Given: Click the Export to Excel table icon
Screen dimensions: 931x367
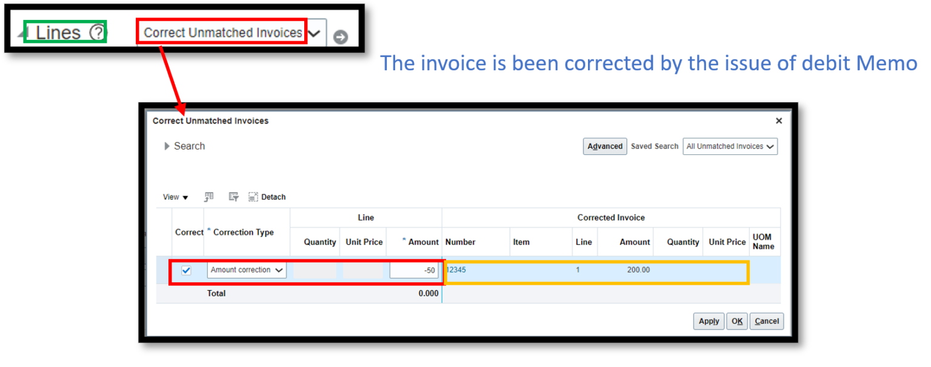Looking at the screenshot, I should pyautogui.click(x=209, y=197).
